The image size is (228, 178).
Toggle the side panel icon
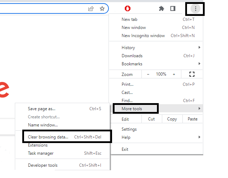pos(173,8)
